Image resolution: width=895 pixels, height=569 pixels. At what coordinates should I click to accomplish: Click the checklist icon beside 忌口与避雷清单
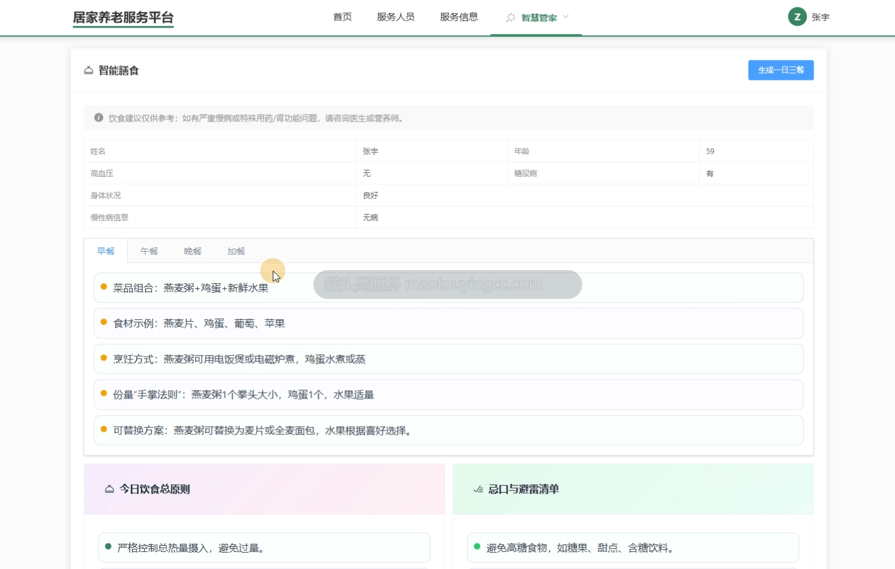[x=478, y=489]
